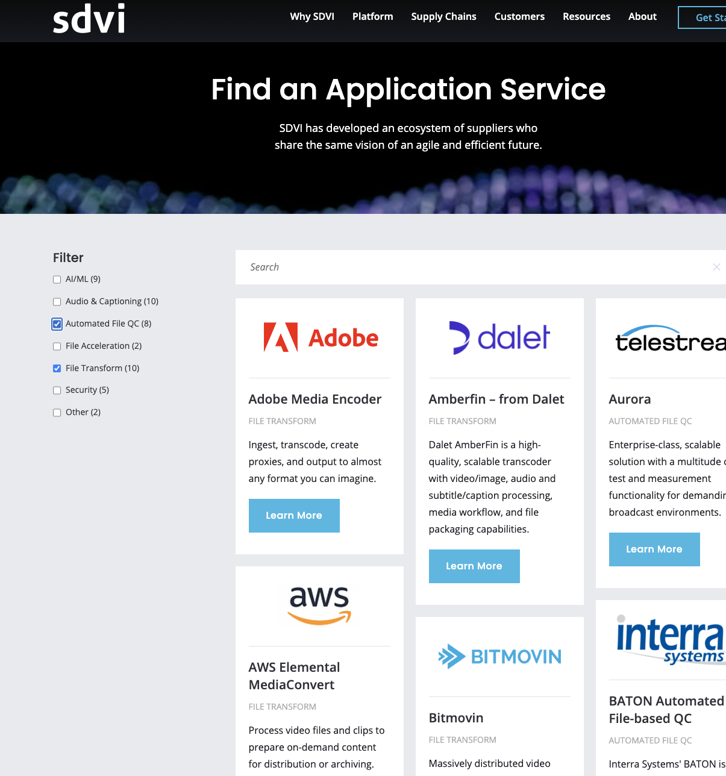Click 'Ingest, transcode, create' description text
Screen dimensions: 726x776
(x=304, y=445)
